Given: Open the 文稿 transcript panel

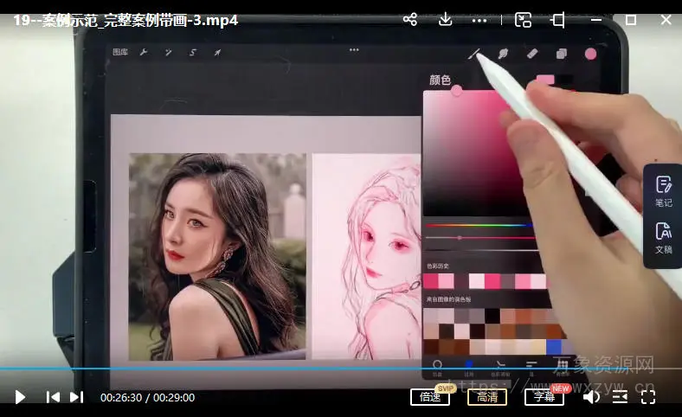Looking at the screenshot, I should (663, 236).
